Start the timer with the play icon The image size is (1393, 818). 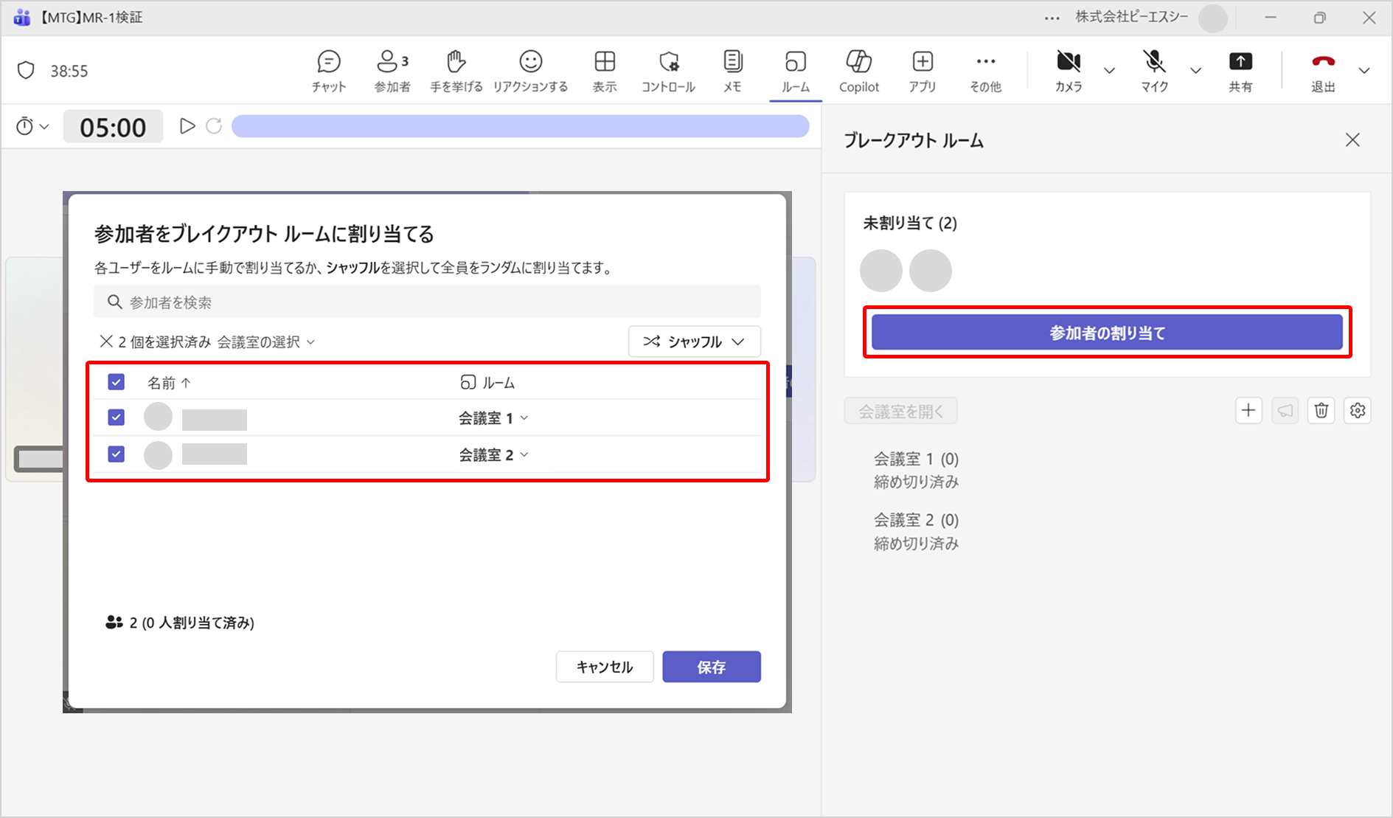pos(187,126)
